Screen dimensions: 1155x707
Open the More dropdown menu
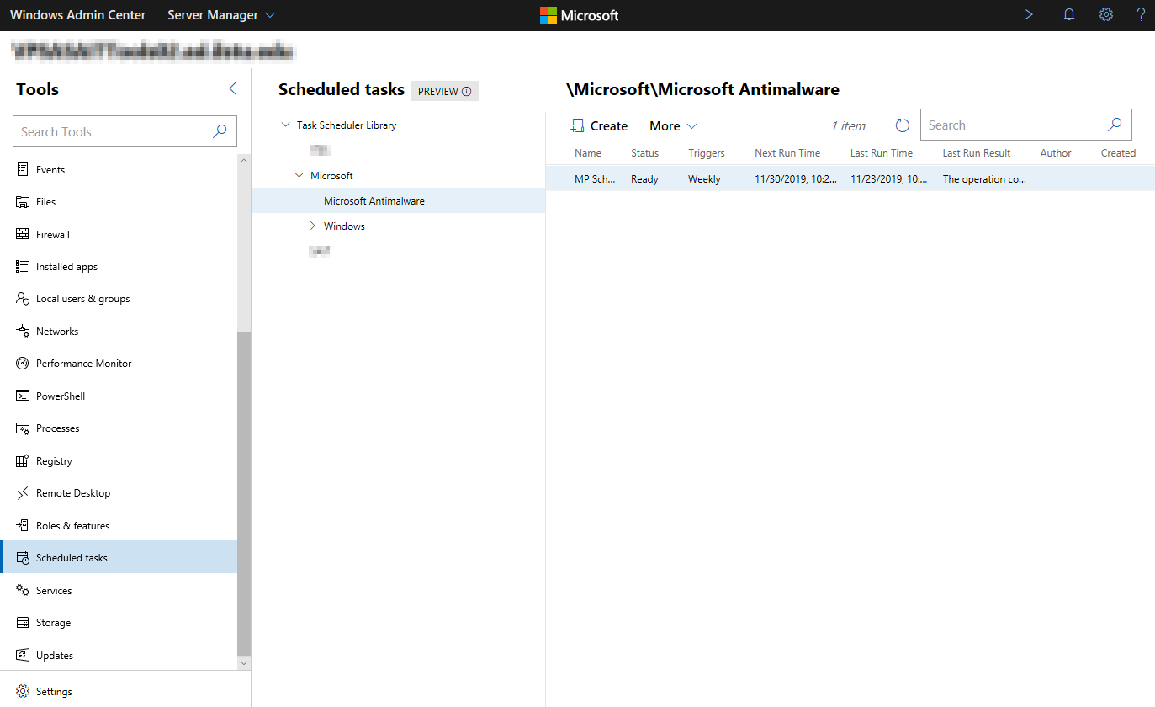point(673,126)
